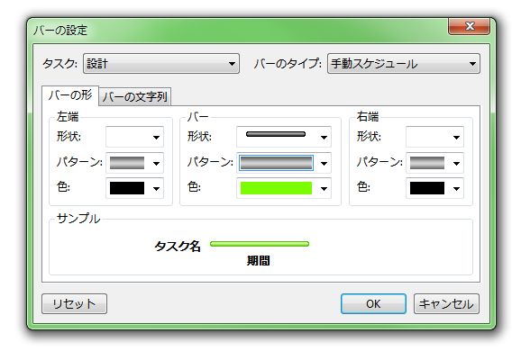Close the バーの設定 dialog window
Viewport: 521px width, 360px height.
click(x=469, y=26)
